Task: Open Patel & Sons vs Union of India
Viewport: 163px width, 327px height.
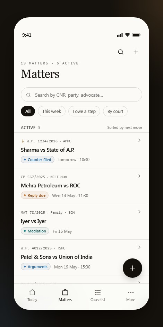Action: coord(81,257)
